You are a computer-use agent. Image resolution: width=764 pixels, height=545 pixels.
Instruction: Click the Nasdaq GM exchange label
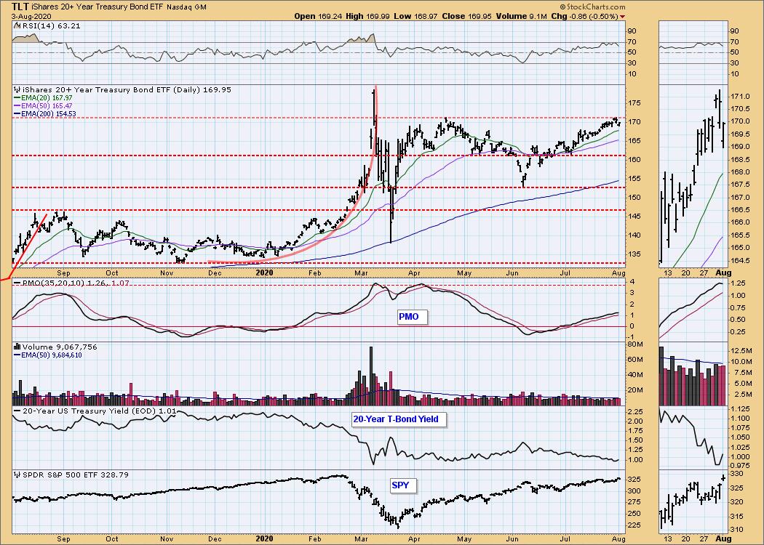tap(186, 7)
